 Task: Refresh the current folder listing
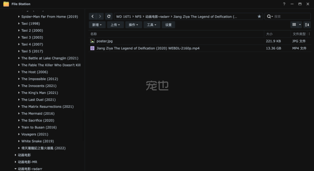109,17
